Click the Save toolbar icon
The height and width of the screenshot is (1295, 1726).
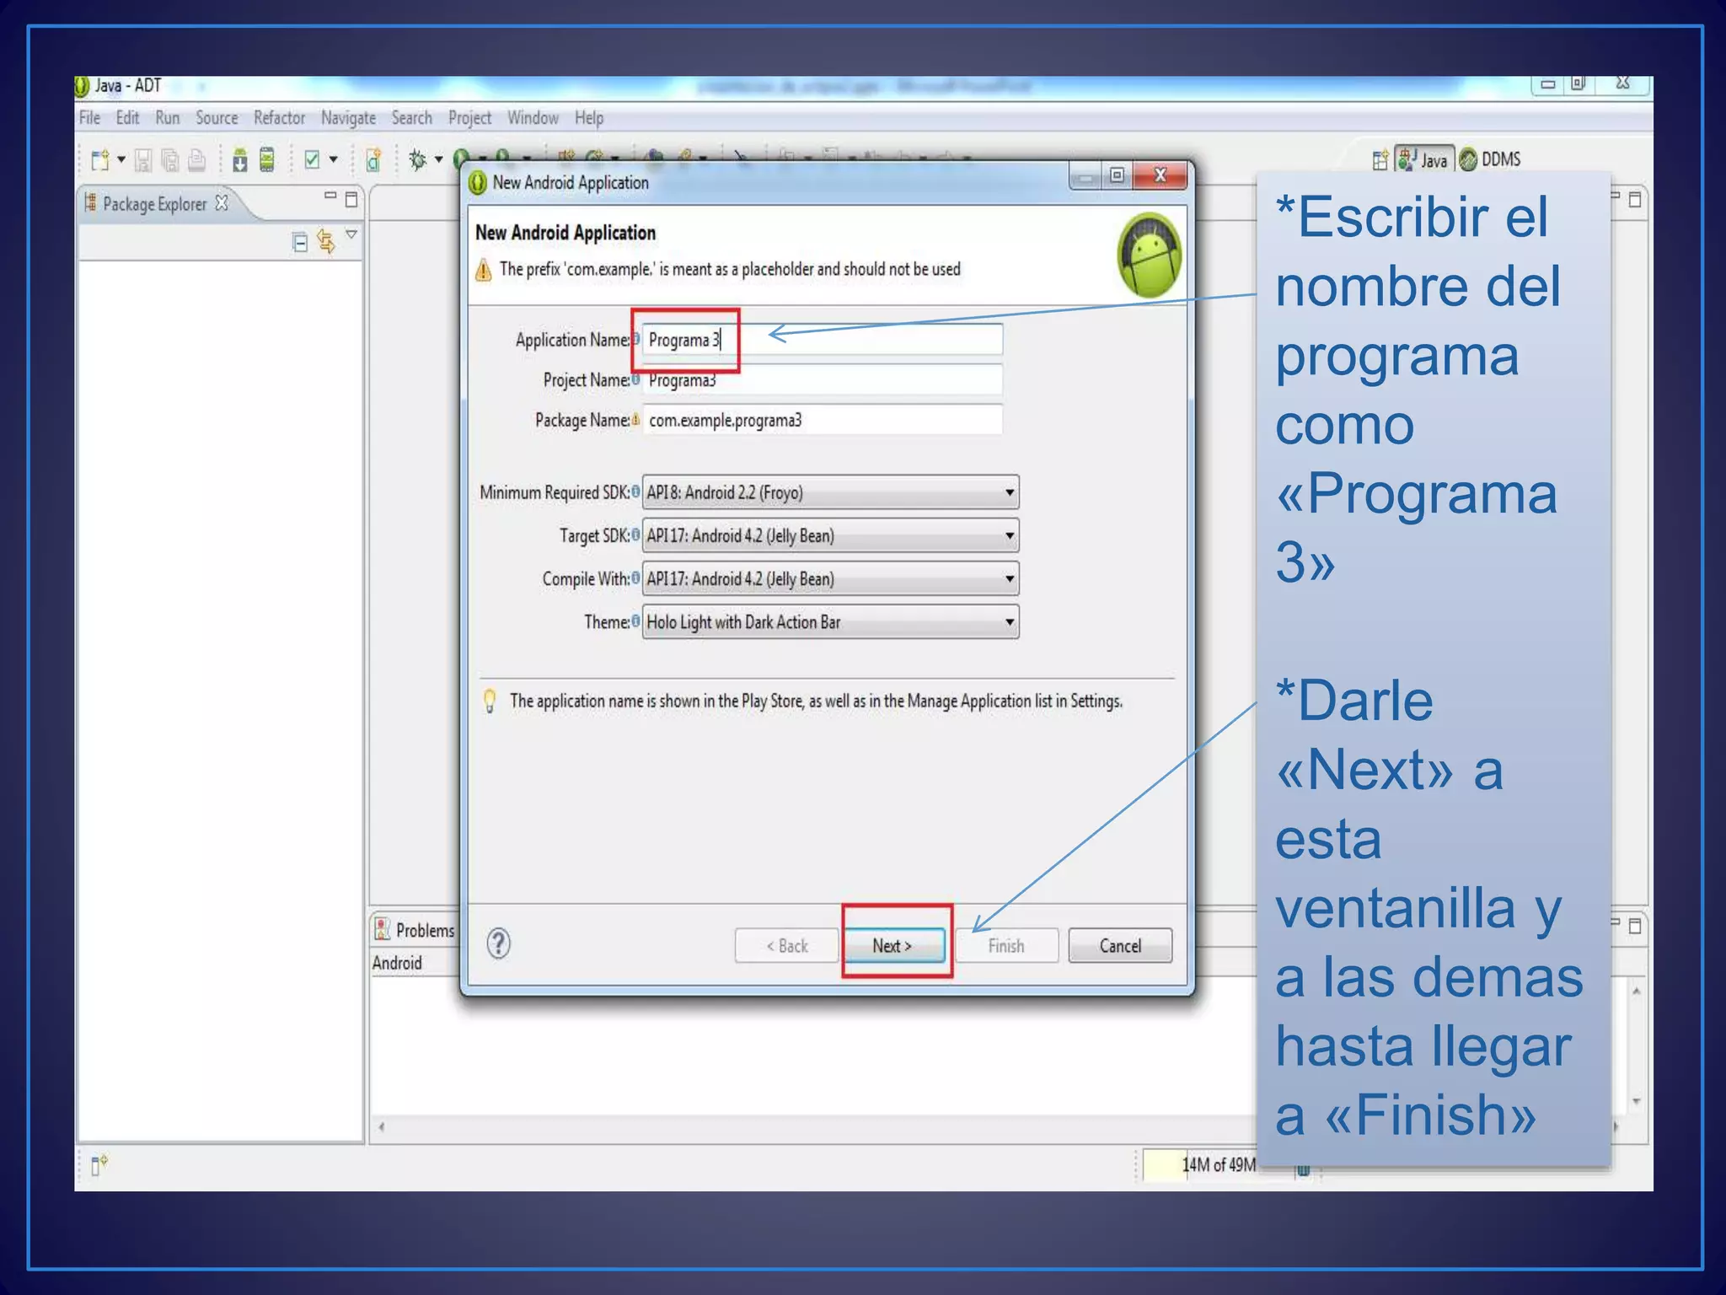pos(143,160)
